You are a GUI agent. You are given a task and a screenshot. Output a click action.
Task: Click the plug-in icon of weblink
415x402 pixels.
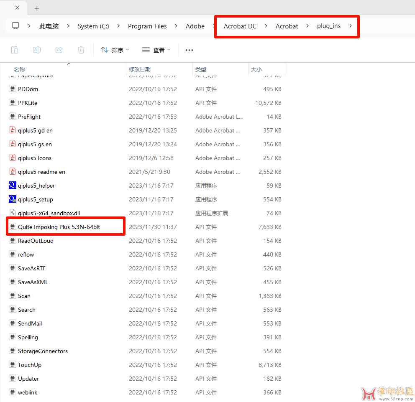click(13, 392)
